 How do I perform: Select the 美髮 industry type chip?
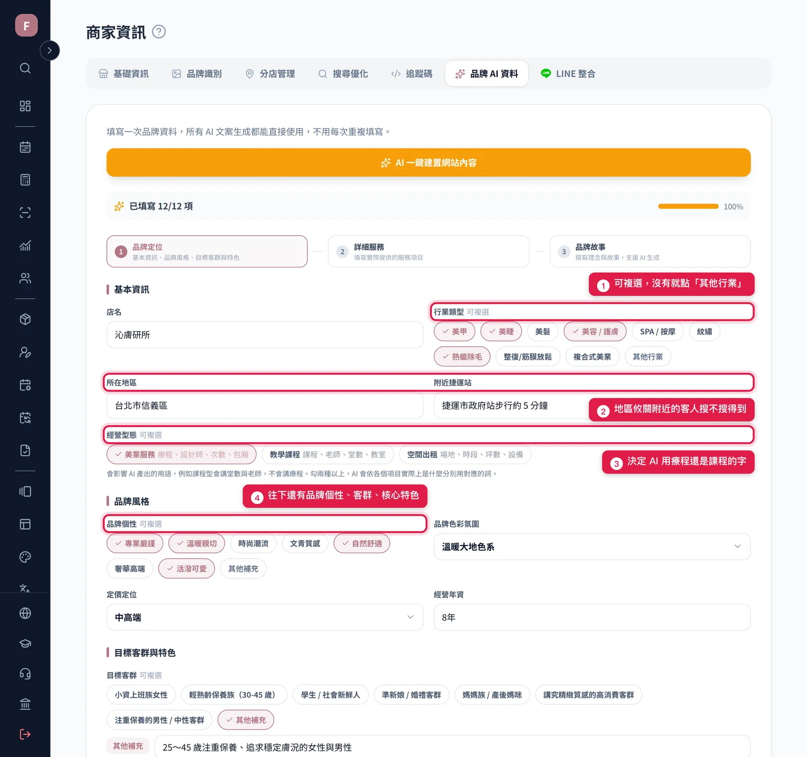point(543,332)
